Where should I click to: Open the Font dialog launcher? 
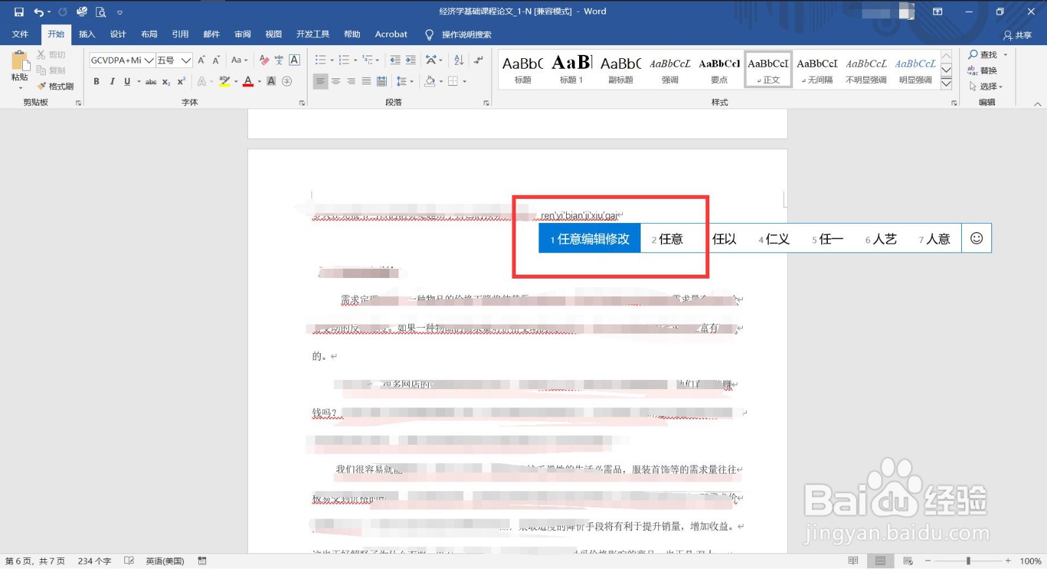click(x=302, y=103)
